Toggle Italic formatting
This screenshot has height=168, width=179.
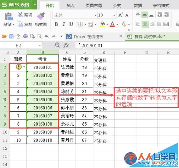point(64,24)
